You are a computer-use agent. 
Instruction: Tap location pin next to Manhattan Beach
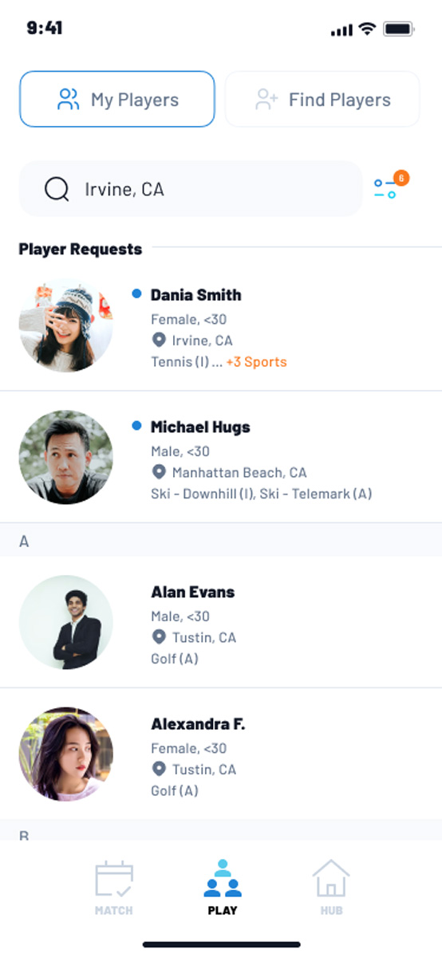click(159, 472)
